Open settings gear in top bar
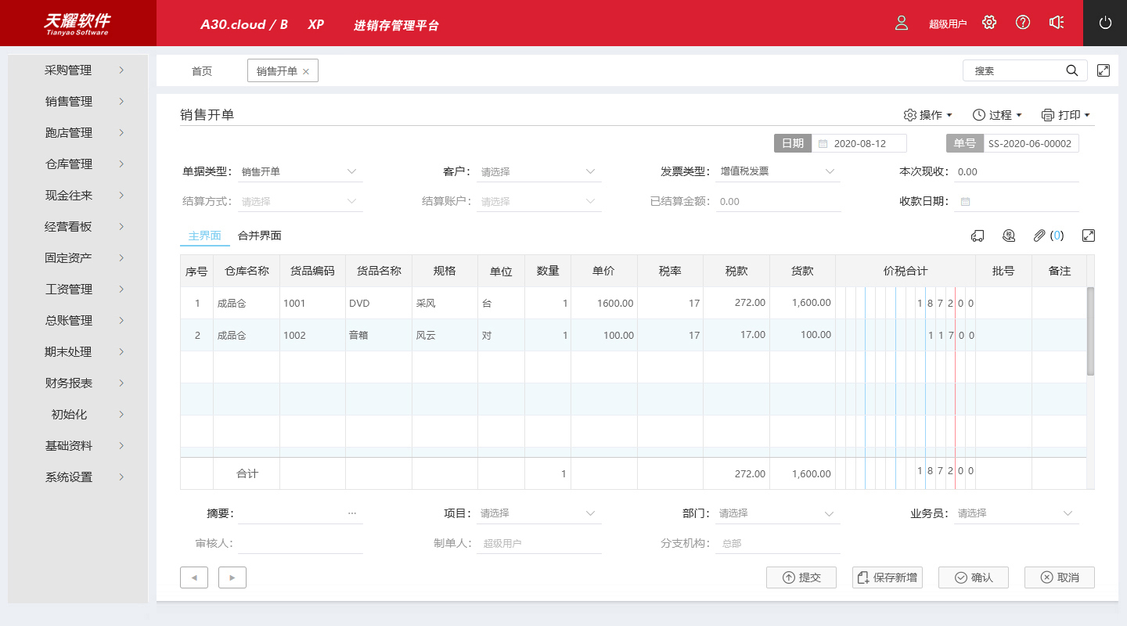The image size is (1127, 626). (x=989, y=23)
